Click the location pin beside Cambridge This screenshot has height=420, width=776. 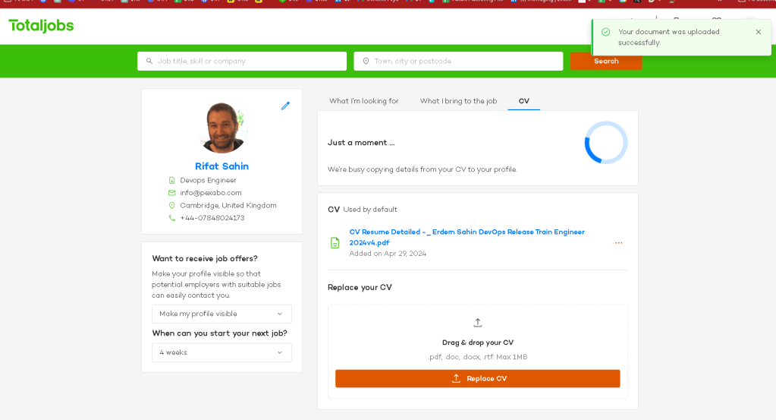point(171,205)
